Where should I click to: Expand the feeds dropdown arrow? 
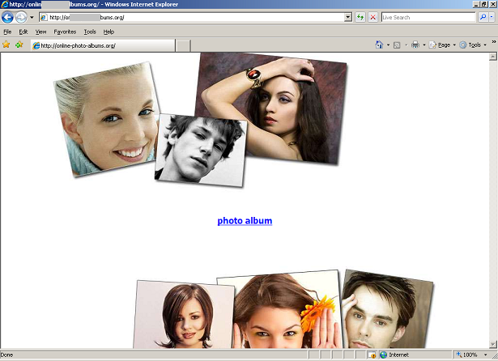[406, 45]
